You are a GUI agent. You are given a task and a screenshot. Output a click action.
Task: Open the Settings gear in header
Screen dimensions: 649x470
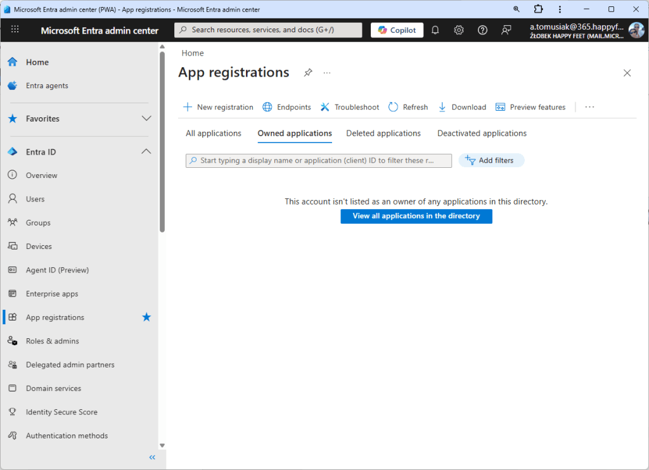click(459, 30)
